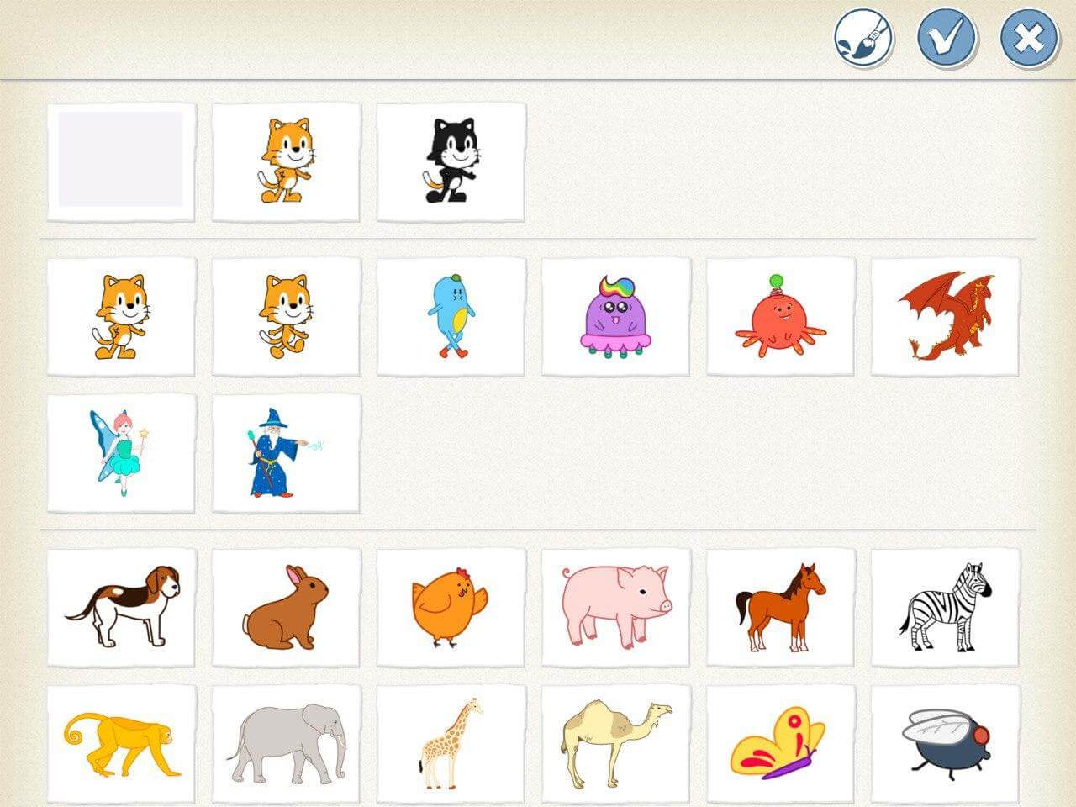Choose the zebra sprite
1076x807 pixels.
point(945,607)
